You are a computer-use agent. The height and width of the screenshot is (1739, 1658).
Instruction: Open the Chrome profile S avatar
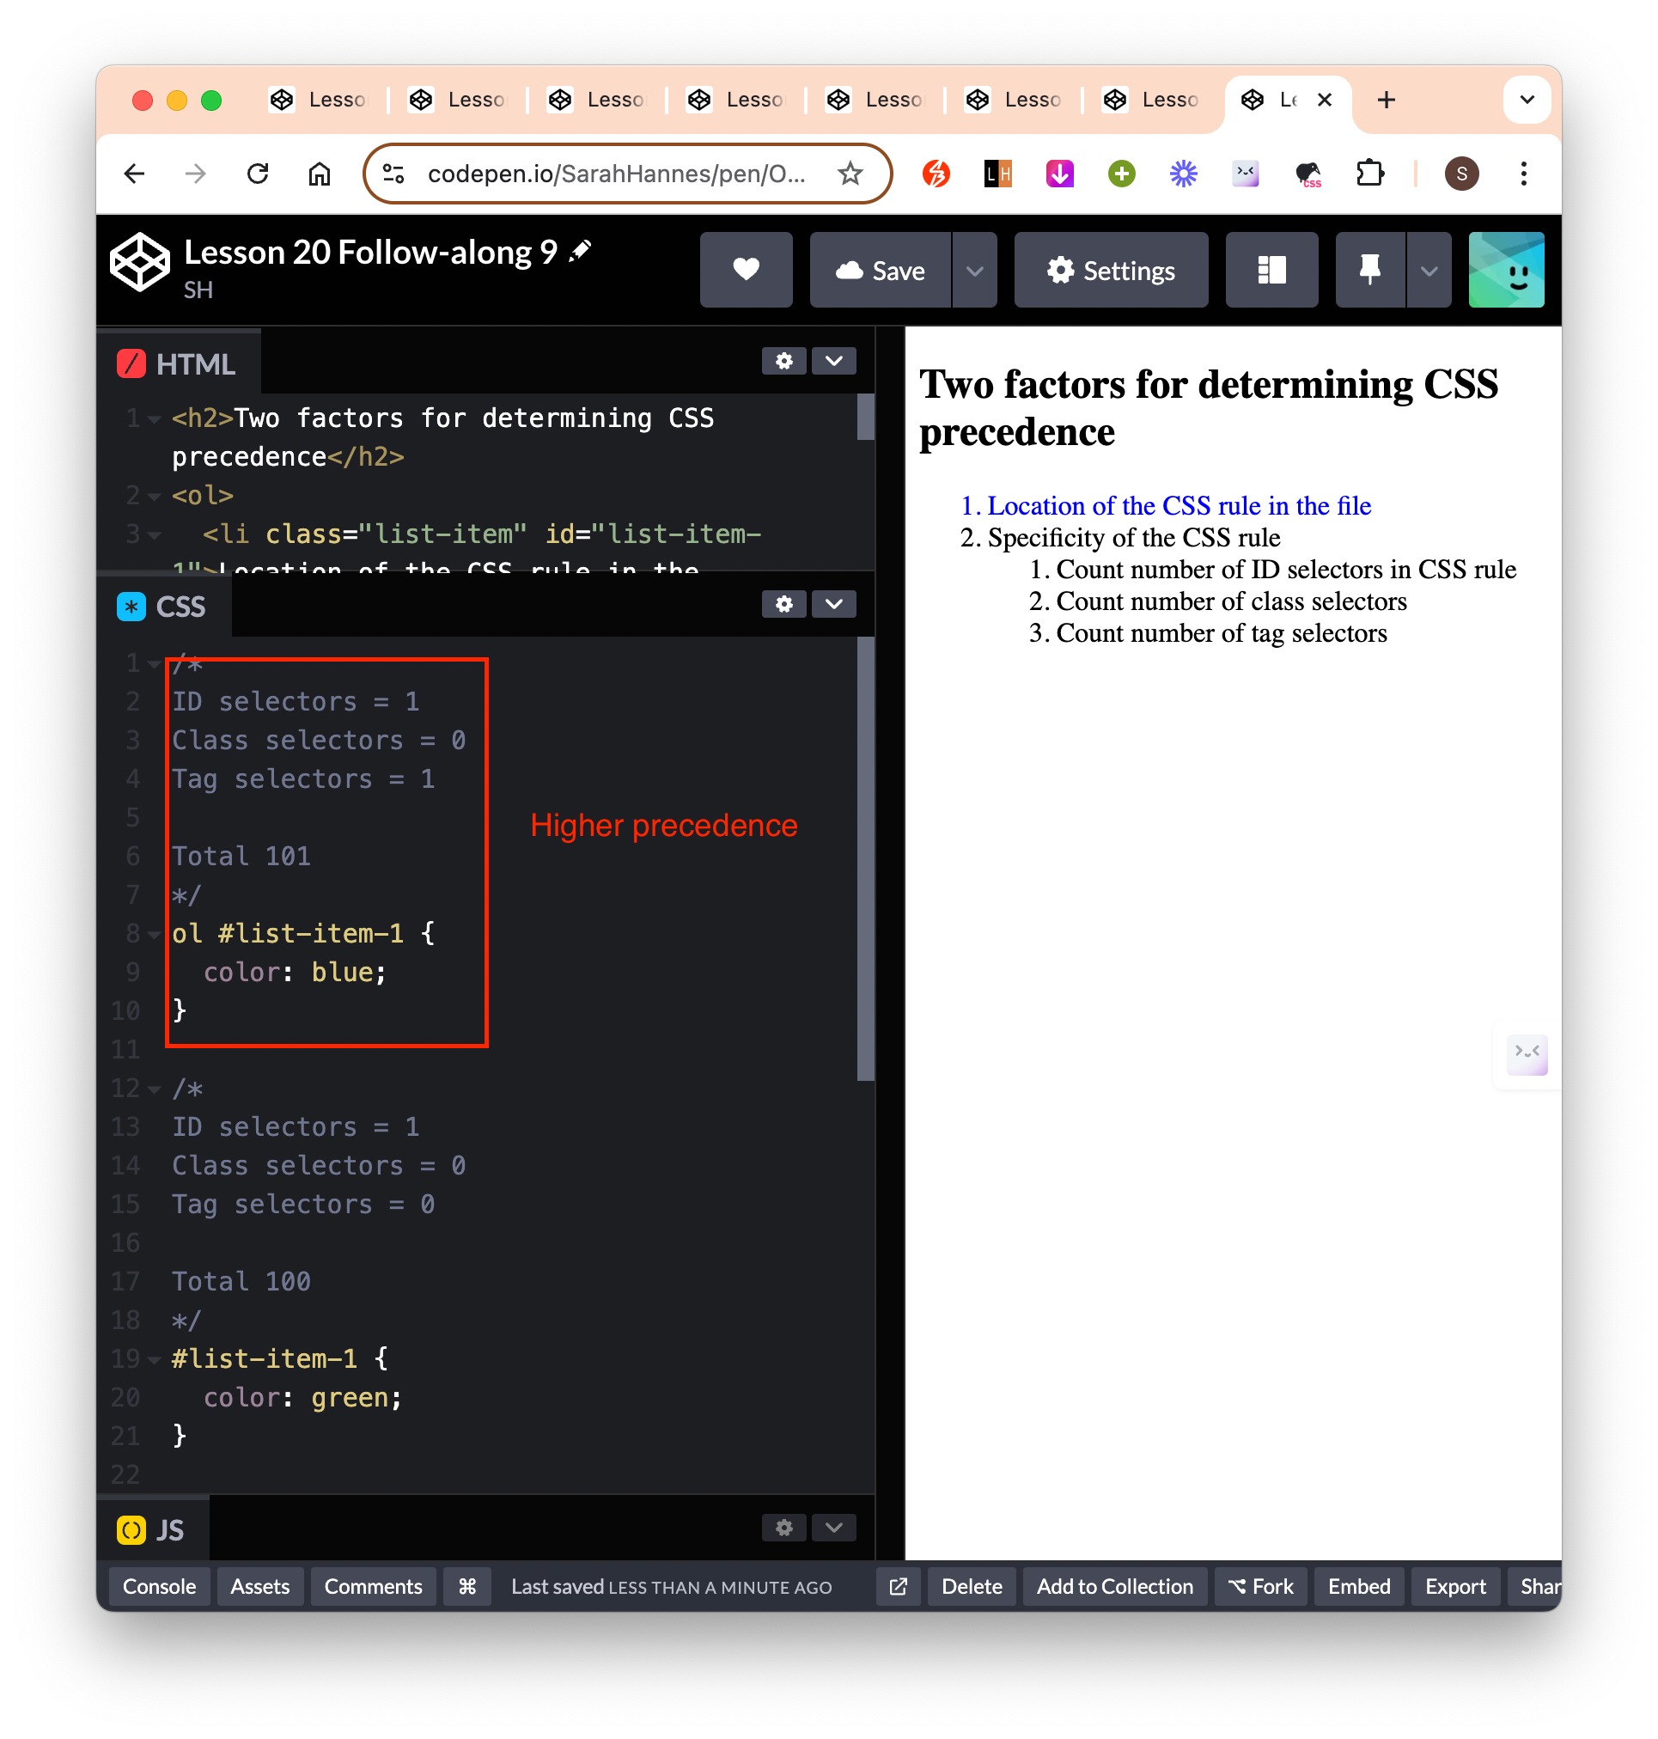pyautogui.click(x=1462, y=174)
